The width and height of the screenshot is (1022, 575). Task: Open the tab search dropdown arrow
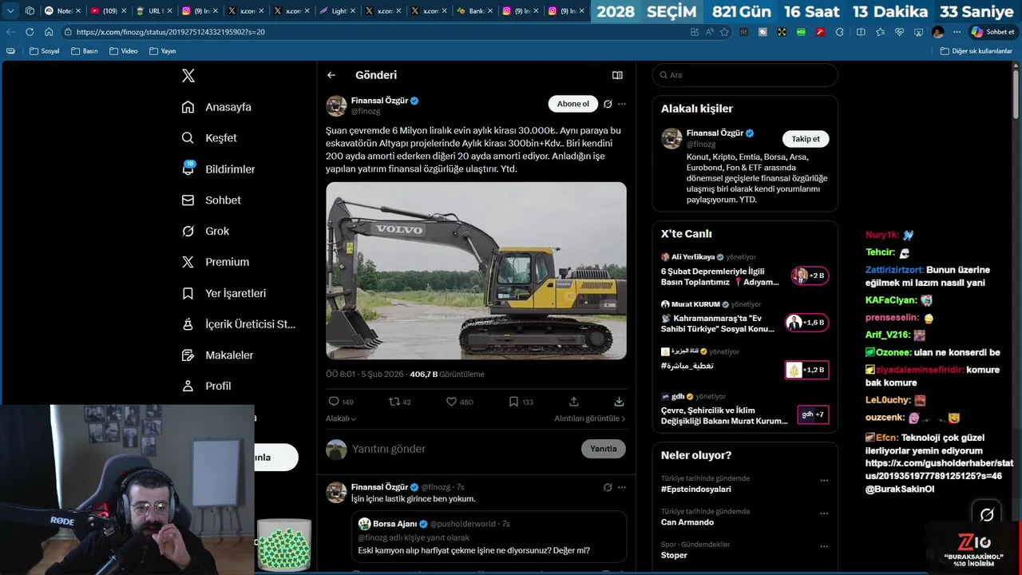click(10, 11)
